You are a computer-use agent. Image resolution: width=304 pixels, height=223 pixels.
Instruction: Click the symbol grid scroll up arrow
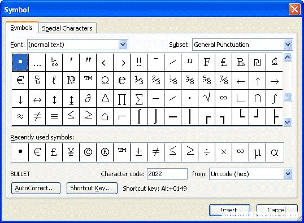(x=287, y=58)
